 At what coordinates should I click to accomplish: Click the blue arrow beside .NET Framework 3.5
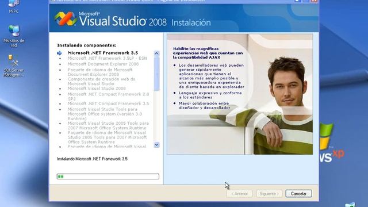click(x=60, y=53)
